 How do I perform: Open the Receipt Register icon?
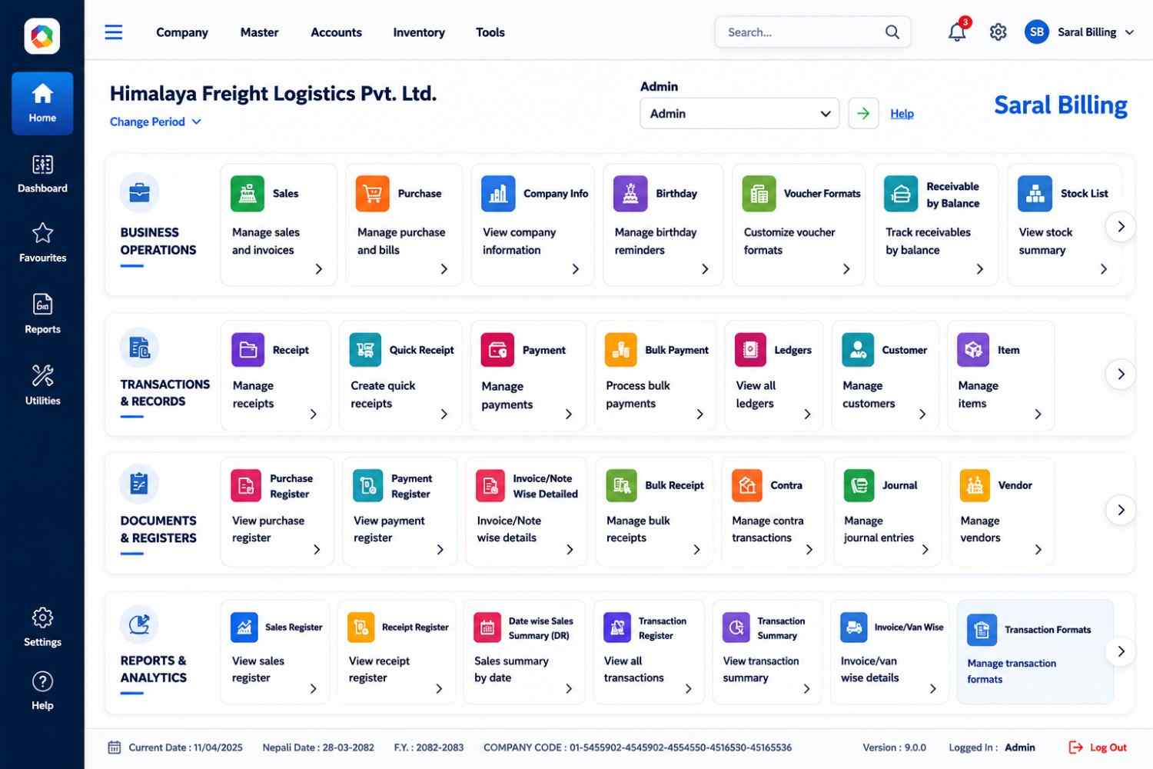[361, 628]
